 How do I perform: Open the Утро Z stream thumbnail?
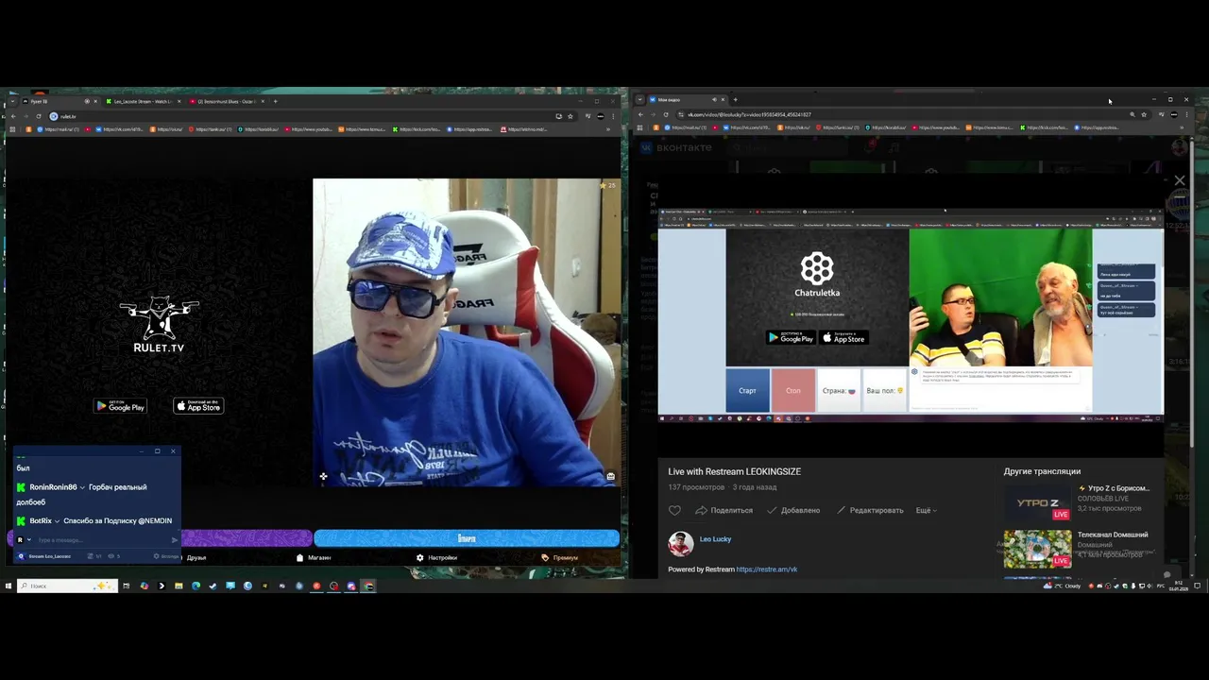point(1037,502)
